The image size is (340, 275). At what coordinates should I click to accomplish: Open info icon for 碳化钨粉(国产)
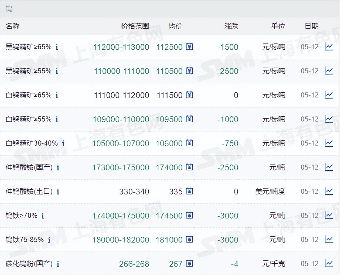tap(58, 264)
